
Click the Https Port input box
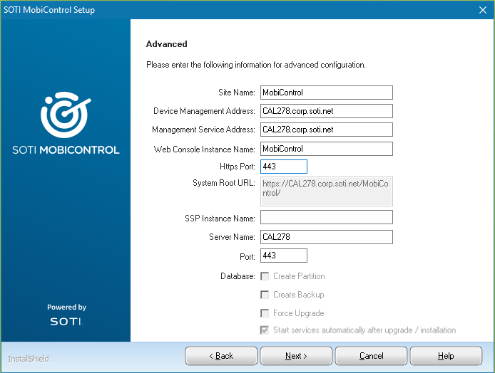tap(283, 167)
